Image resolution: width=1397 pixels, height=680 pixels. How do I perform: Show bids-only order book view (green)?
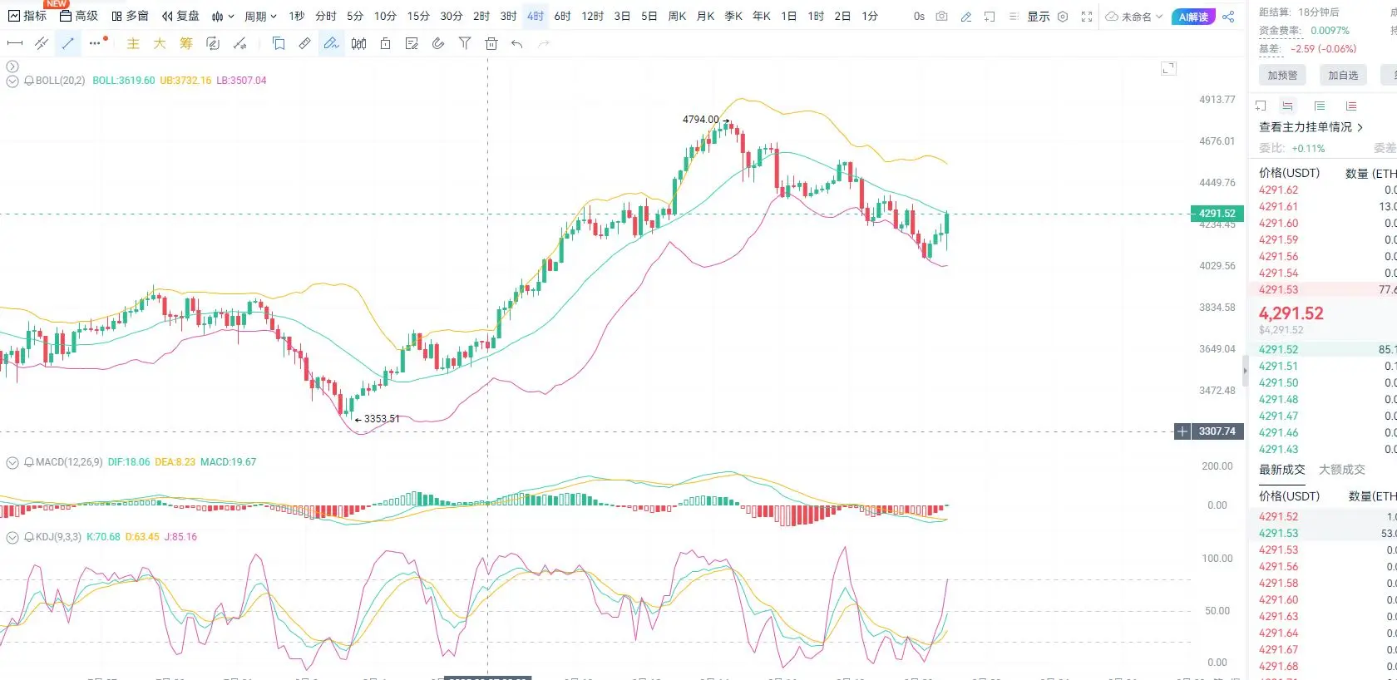click(x=1320, y=106)
